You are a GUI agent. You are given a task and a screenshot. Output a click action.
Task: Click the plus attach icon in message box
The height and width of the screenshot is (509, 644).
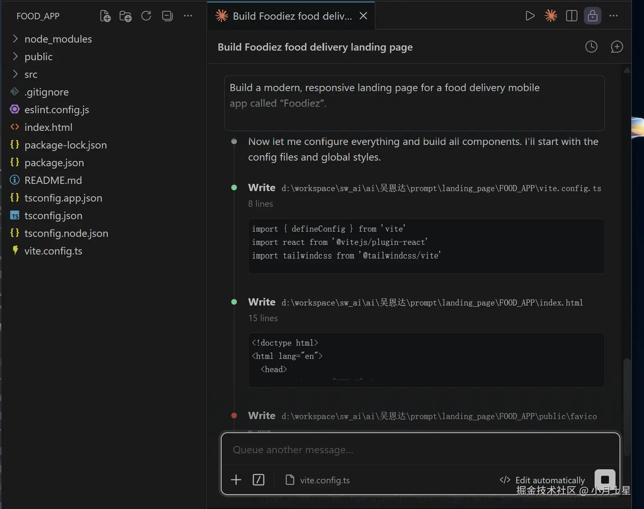tap(236, 480)
